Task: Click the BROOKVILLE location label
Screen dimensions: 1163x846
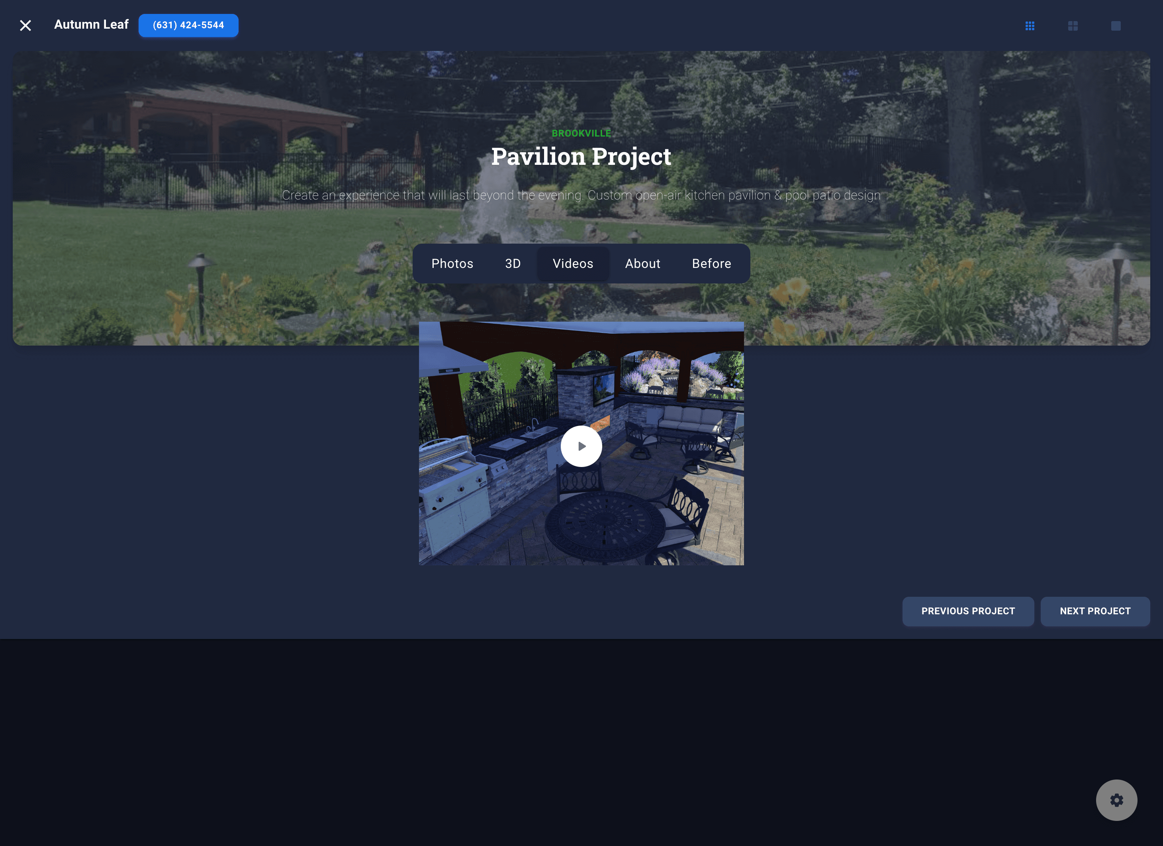Action: [x=581, y=133]
